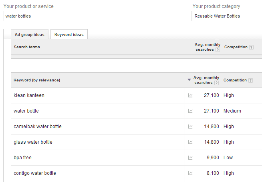Click help icon beside Search terms Competition header

pos(251,47)
